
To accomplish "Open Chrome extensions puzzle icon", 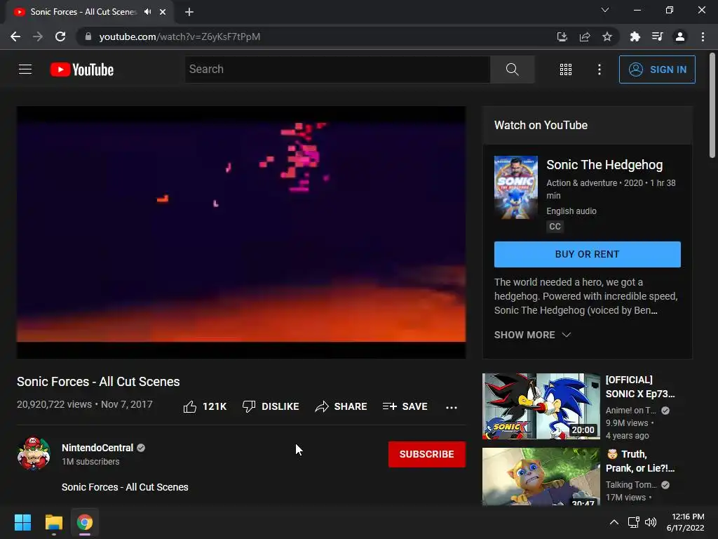I will click(635, 36).
